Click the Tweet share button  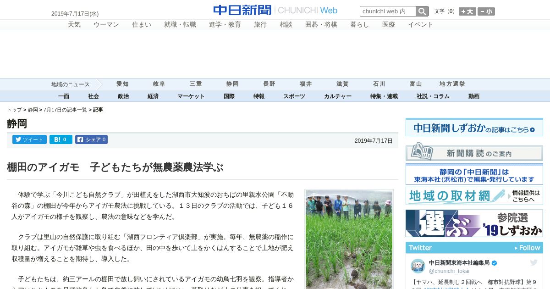pyautogui.click(x=29, y=139)
